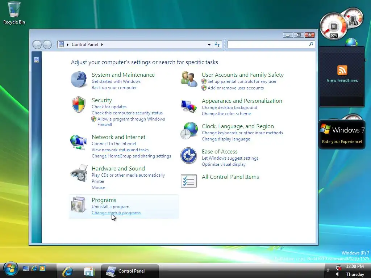The image size is (371, 278).
Task: Click the search magnifier icon
Action: point(311,44)
